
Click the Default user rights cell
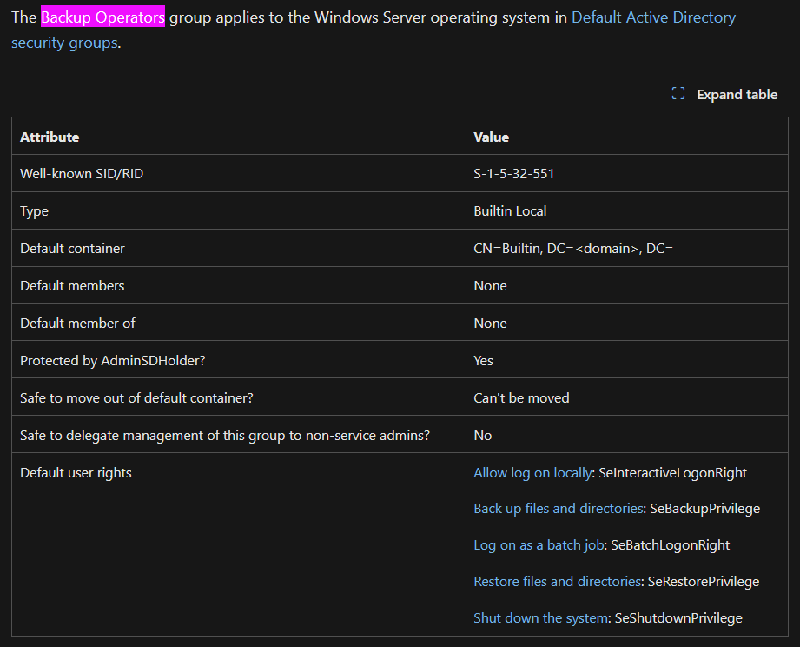(x=76, y=473)
